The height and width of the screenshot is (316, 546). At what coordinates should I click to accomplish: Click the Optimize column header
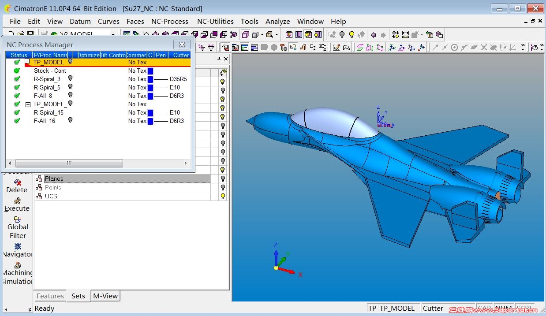(88, 55)
